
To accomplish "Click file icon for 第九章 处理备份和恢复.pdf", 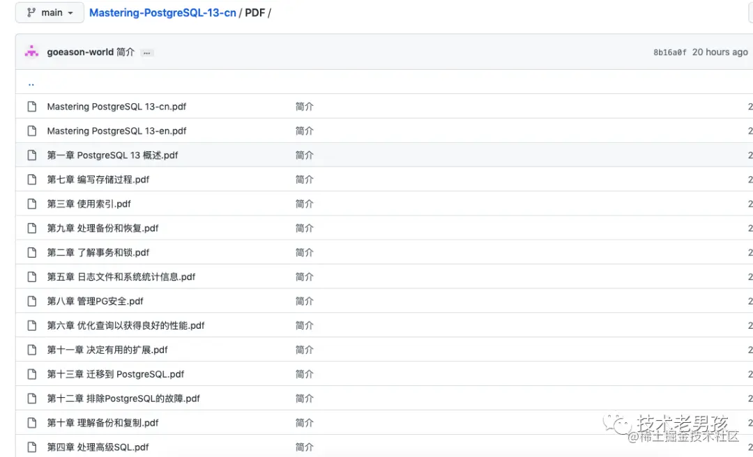I will (x=31, y=228).
